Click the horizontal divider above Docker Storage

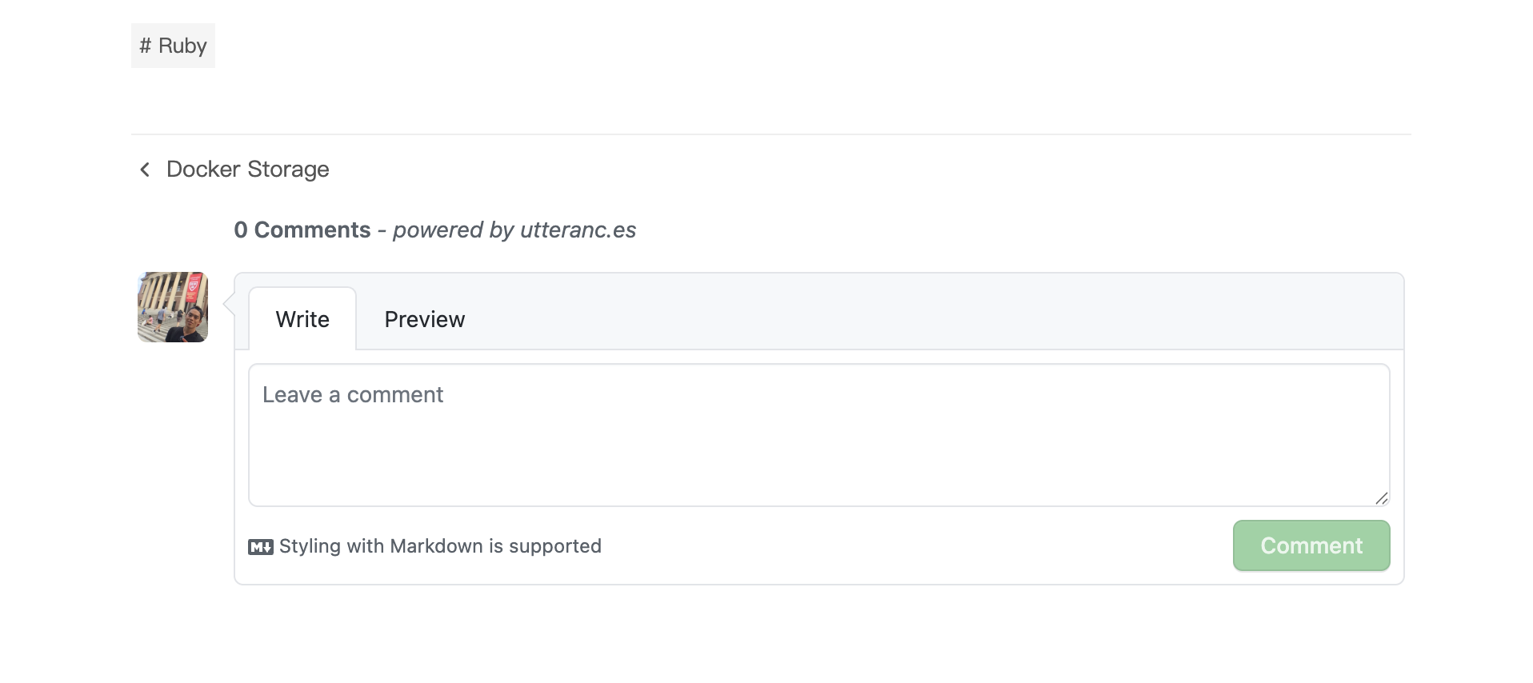pos(771,134)
